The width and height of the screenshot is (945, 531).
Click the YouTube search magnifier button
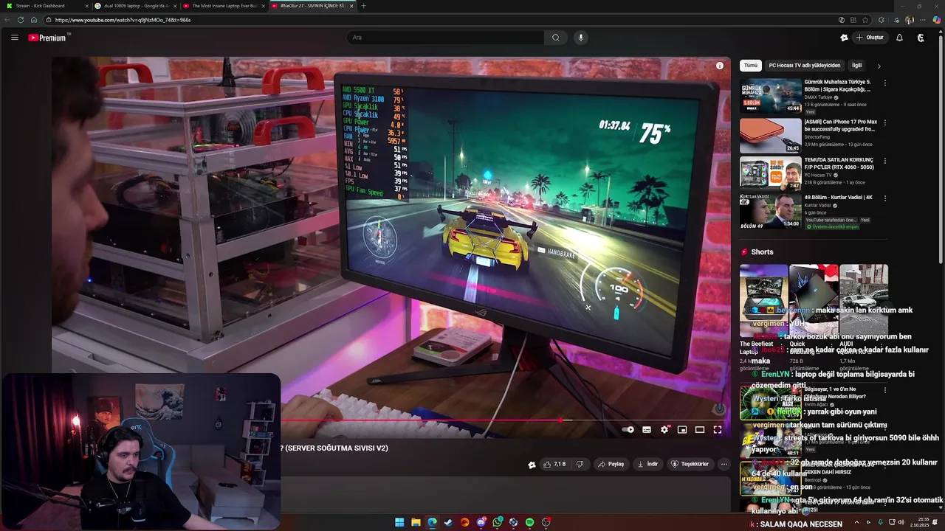click(556, 38)
